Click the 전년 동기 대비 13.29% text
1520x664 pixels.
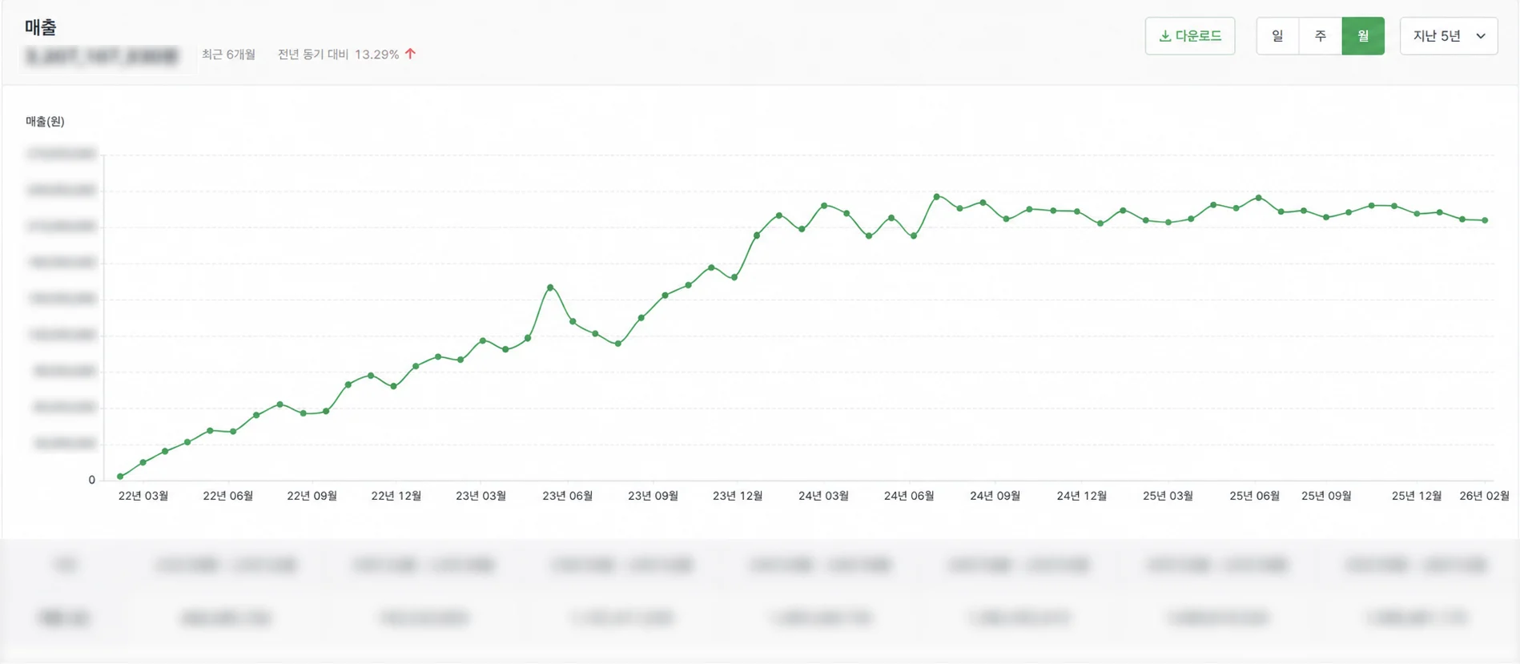point(338,54)
